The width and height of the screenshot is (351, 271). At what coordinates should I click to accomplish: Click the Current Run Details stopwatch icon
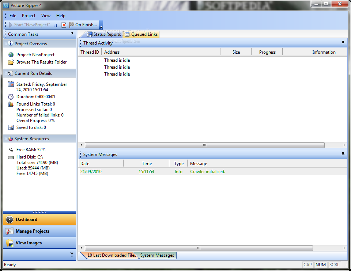point(10,73)
